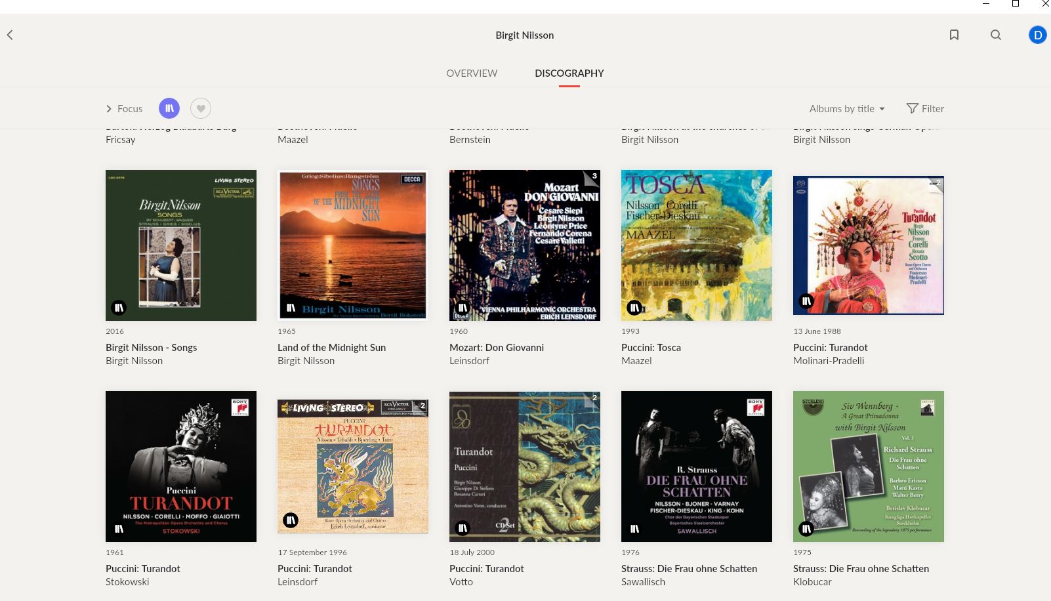Click library badge on Midnight Sun cover

pyautogui.click(x=291, y=307)
